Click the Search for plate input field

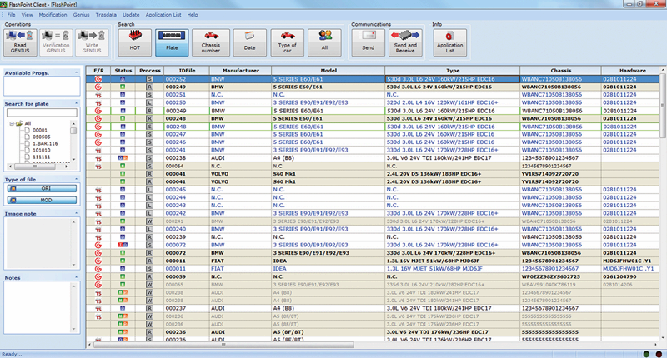42,112
